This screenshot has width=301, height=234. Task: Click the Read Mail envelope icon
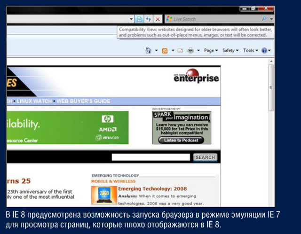coord(180,51)
